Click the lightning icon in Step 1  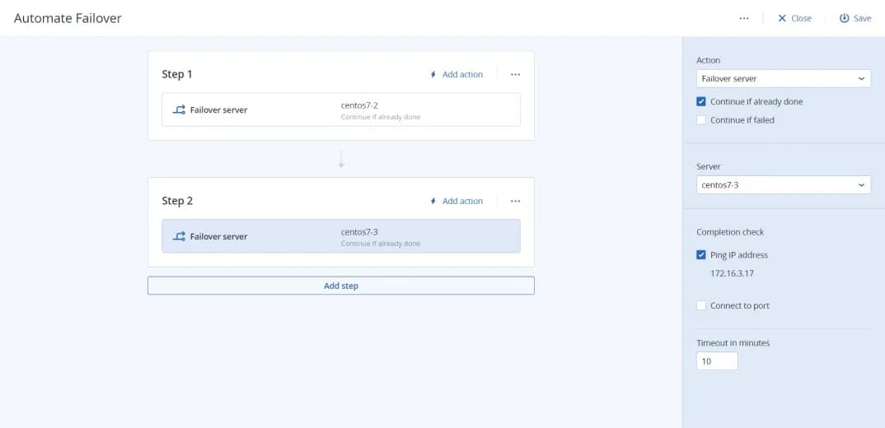coord(433,74)
